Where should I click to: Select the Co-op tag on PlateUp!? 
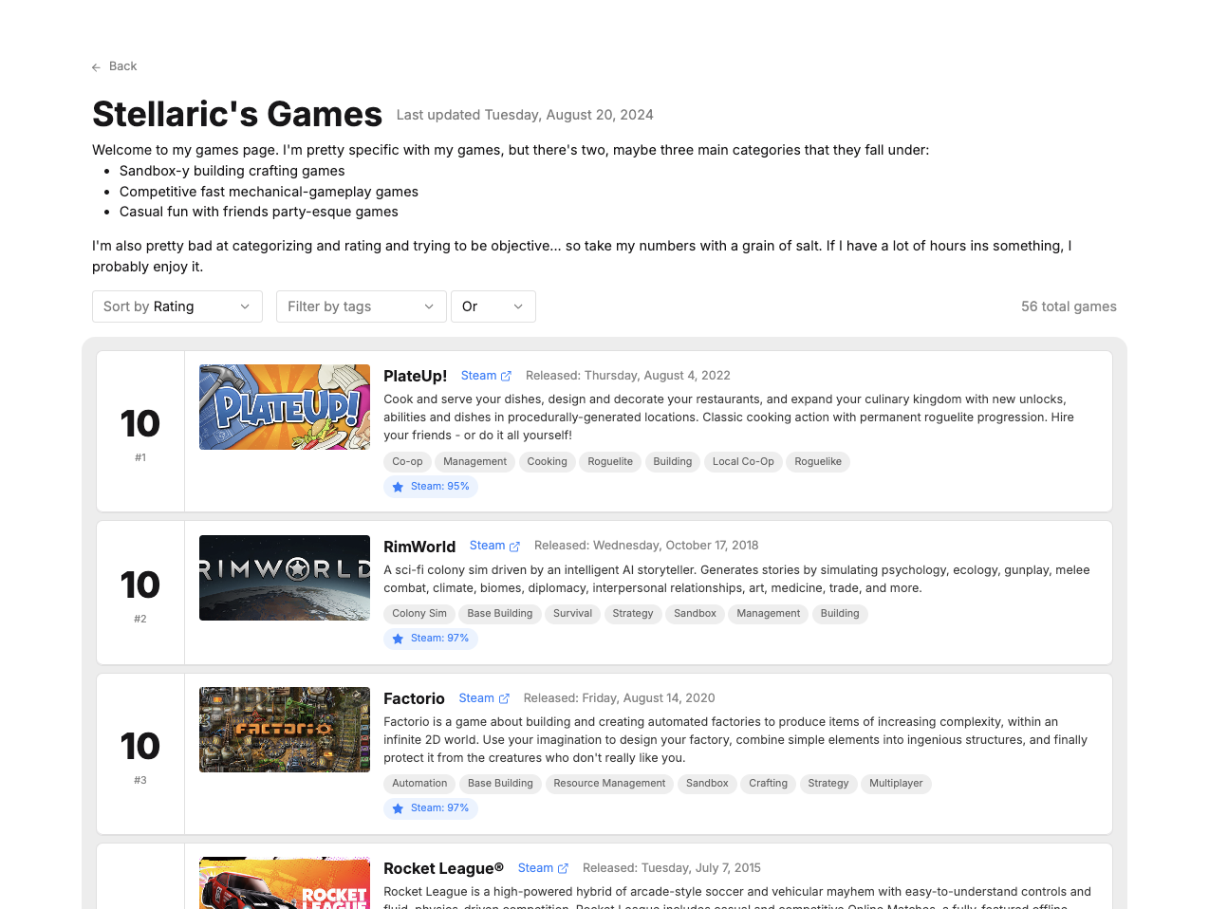point(407,462)
